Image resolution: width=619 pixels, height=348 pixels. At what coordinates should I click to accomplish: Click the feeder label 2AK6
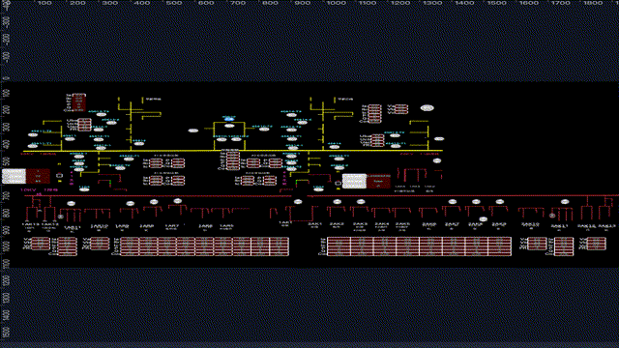point(429,224)
